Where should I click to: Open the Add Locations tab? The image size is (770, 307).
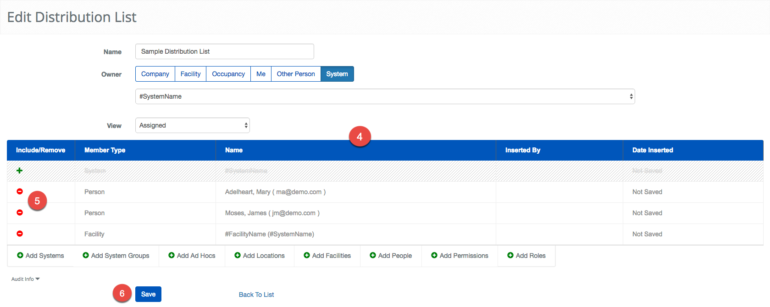[x=260, y=256]
